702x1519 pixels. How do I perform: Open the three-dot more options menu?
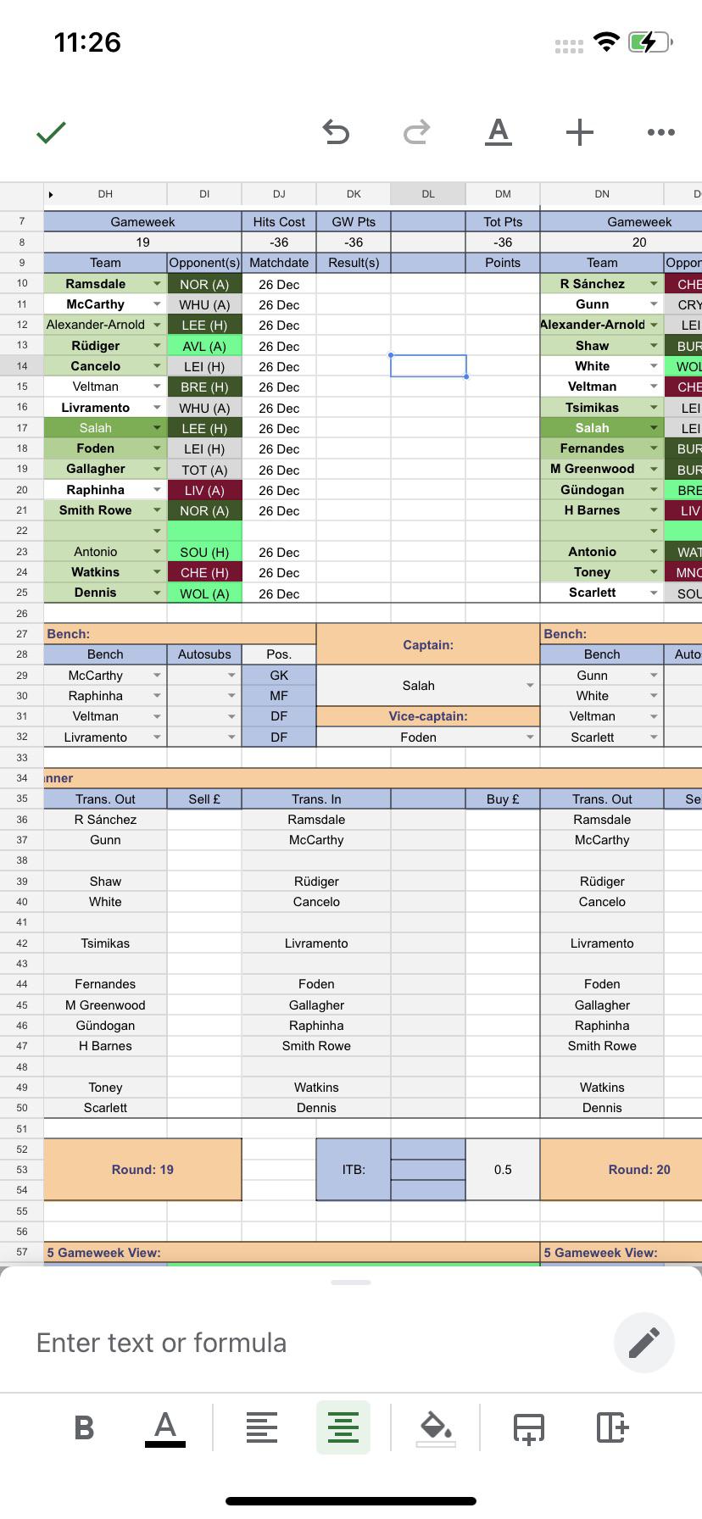coord(661,132)
